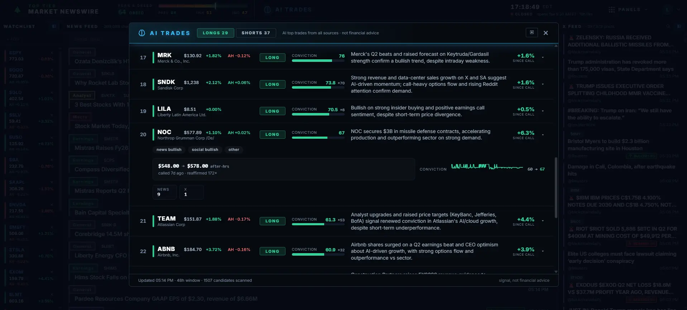Click NOC's '+6.3% since call' figure
This screenshot has height=310, width=687.
[x=524, y=135]
